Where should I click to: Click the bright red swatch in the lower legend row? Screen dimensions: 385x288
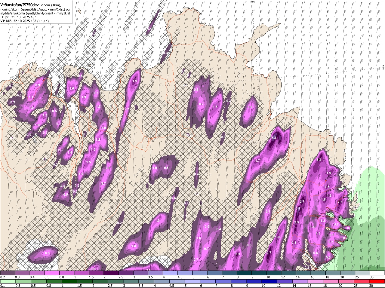[x=377, y=281]
